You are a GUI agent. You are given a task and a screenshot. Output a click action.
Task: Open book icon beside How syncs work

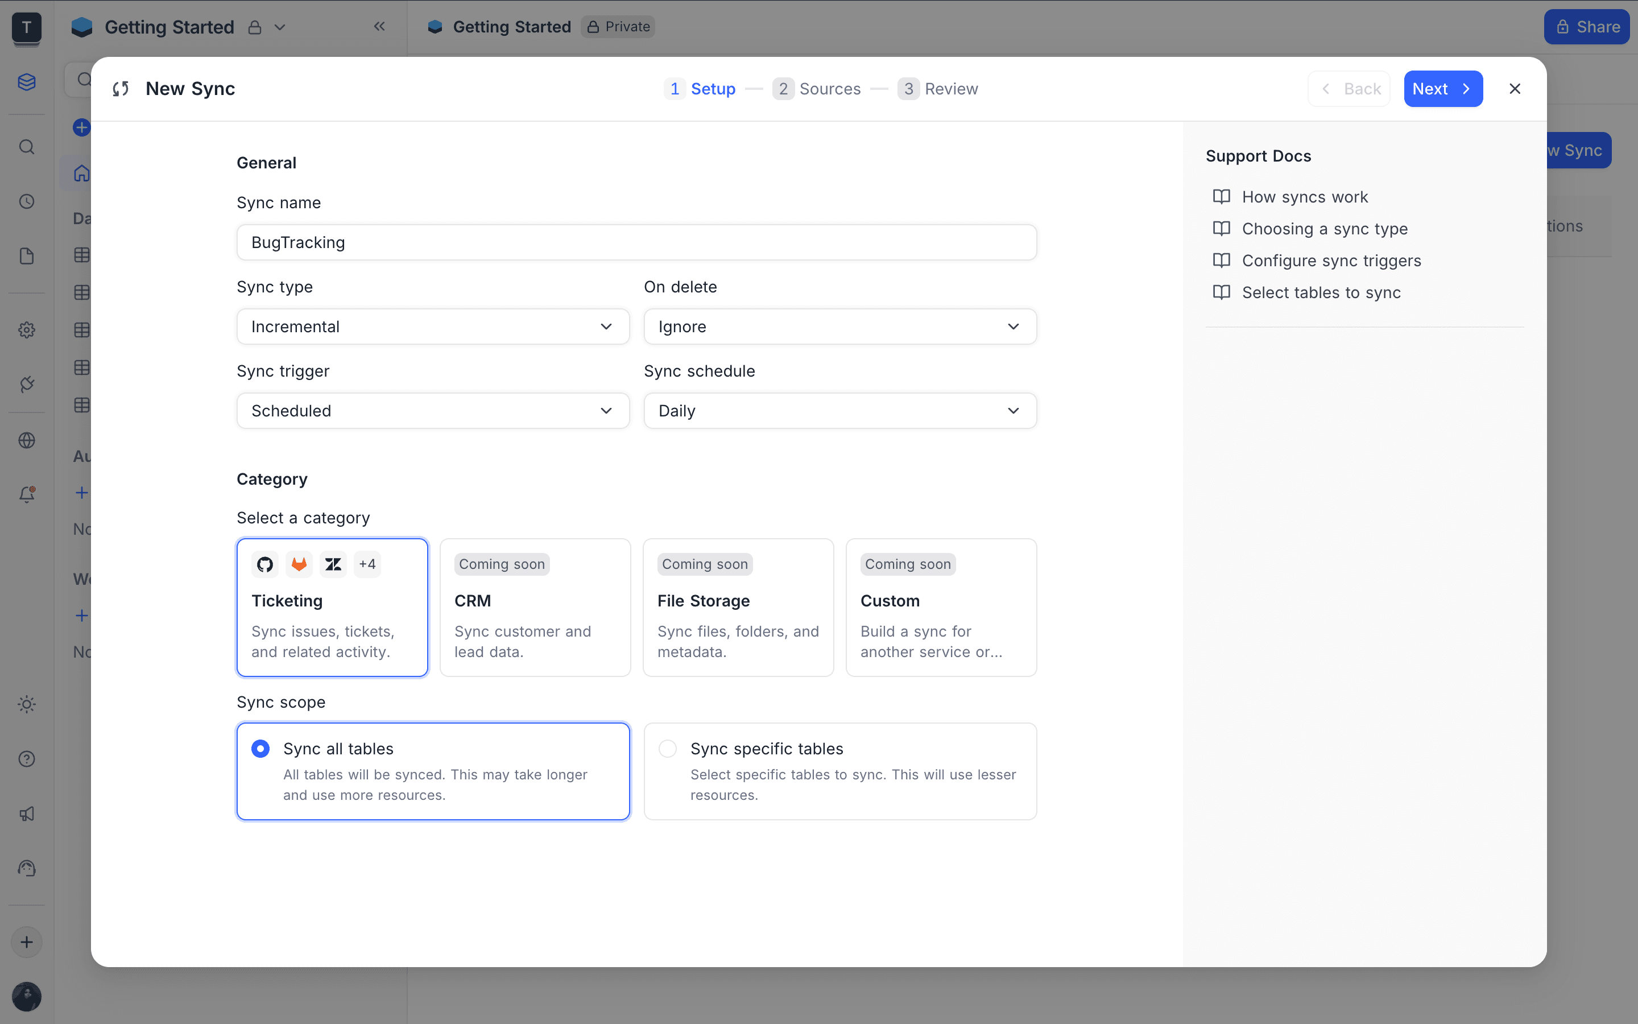click(x=1221, y=196)
